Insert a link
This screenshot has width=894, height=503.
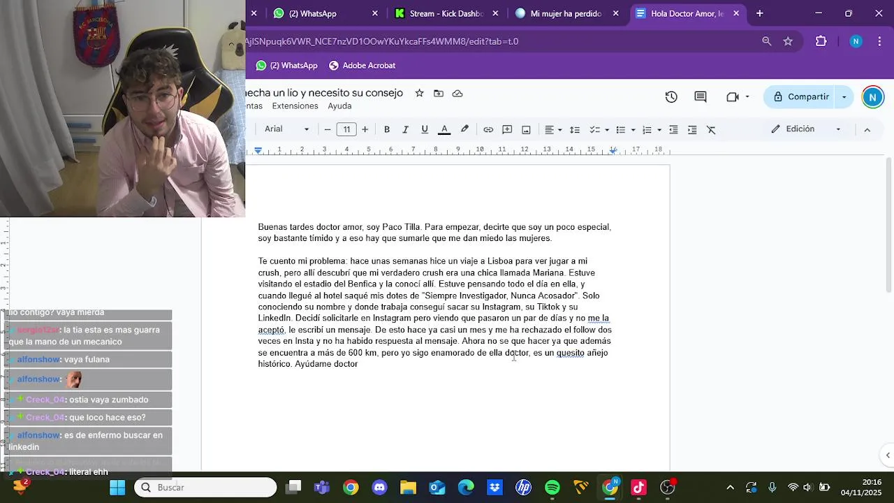pos(488,129)
